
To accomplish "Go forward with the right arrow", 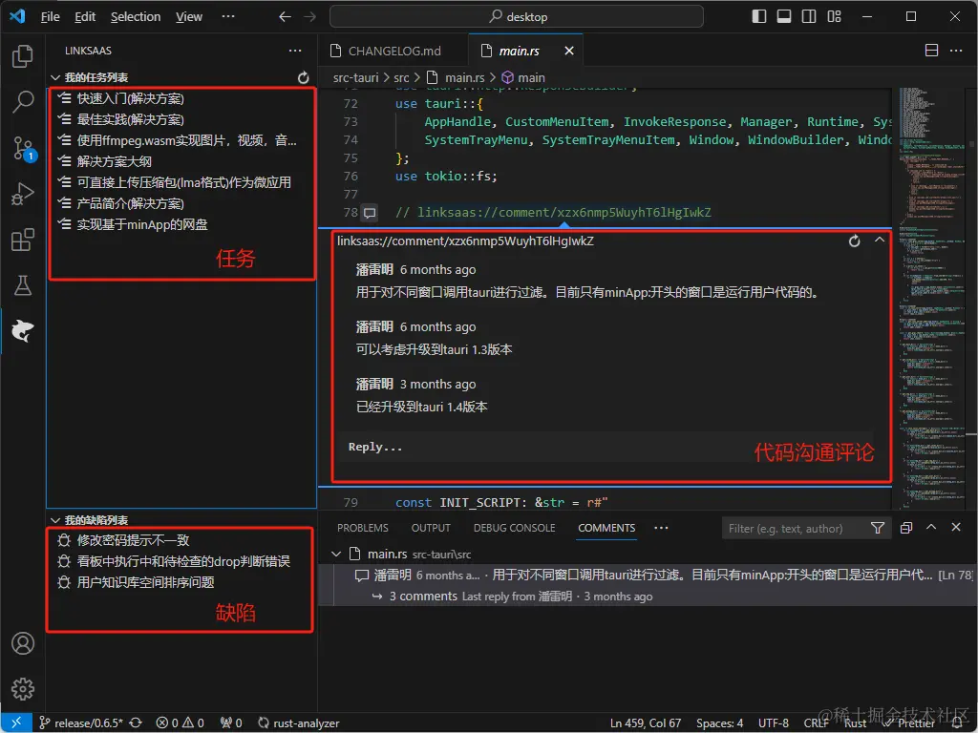I will 310,17.
